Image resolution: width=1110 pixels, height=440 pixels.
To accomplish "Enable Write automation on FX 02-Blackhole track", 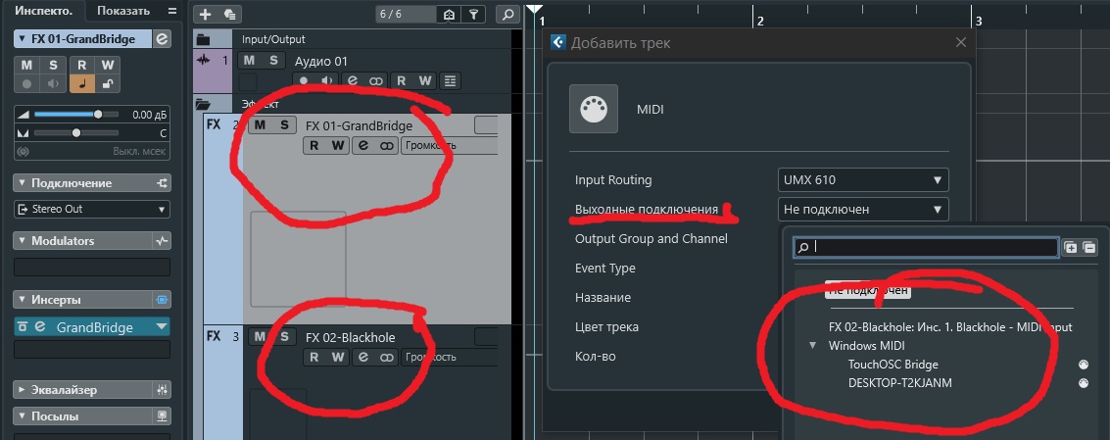I will tap(338, 357).
